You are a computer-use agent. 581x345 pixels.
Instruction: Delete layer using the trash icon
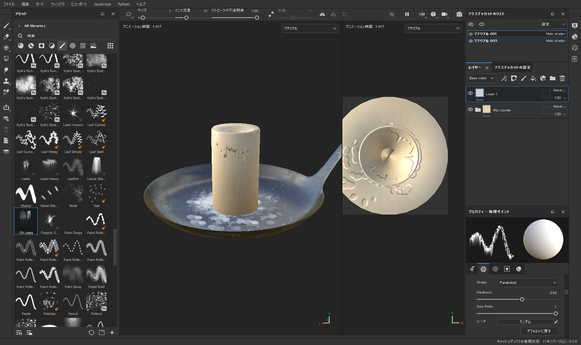click(562, 78)
